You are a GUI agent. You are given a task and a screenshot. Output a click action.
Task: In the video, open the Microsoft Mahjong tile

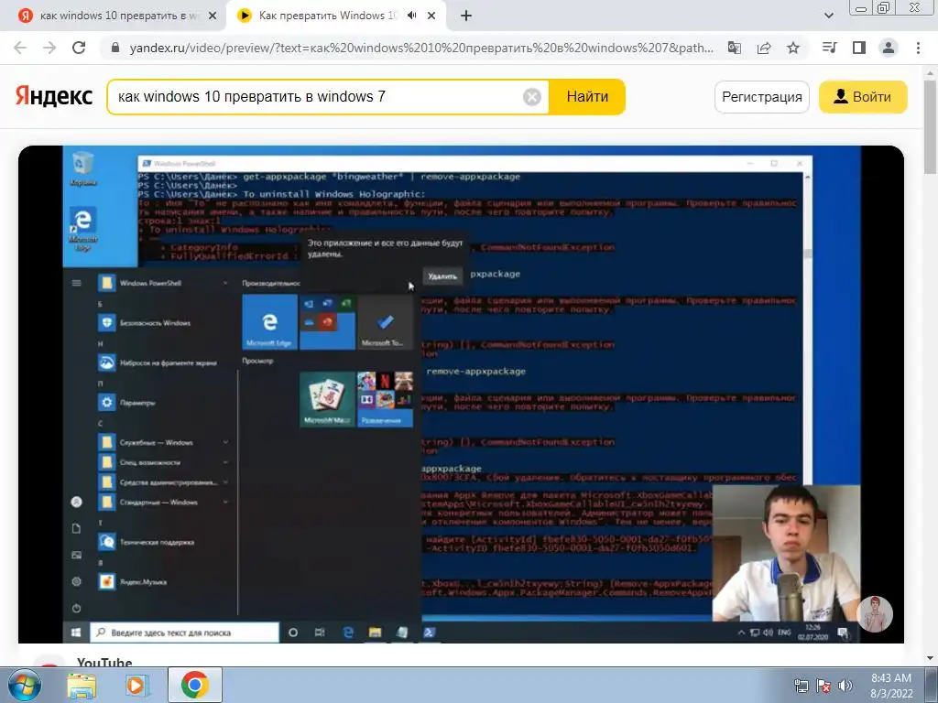tap(327, 399)
